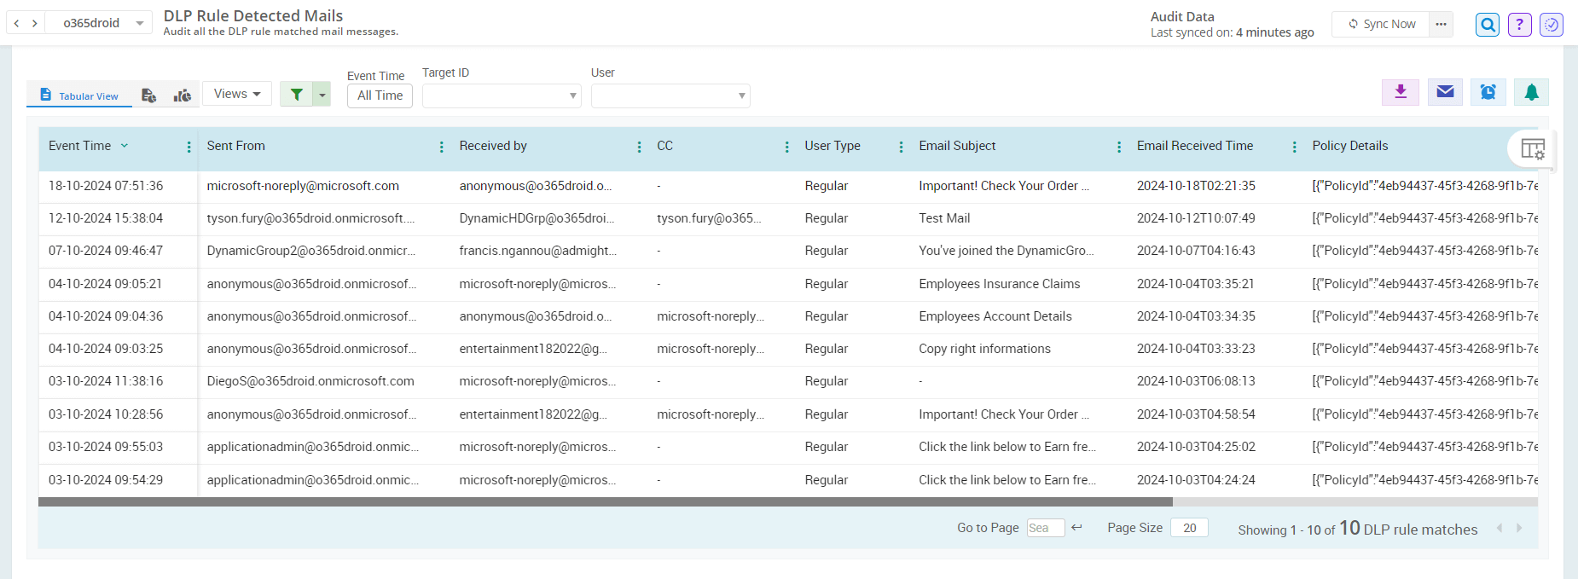This screenshot has height=579, width=1578.
Task: Click the Go to Page input field
Action: click(x=1045, y=528)
